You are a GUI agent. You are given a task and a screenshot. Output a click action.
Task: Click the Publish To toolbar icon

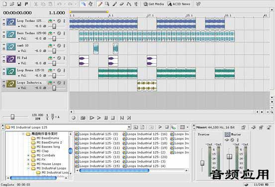point(26,4)
